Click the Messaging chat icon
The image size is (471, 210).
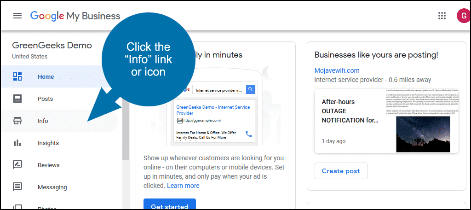click(17, 187)
